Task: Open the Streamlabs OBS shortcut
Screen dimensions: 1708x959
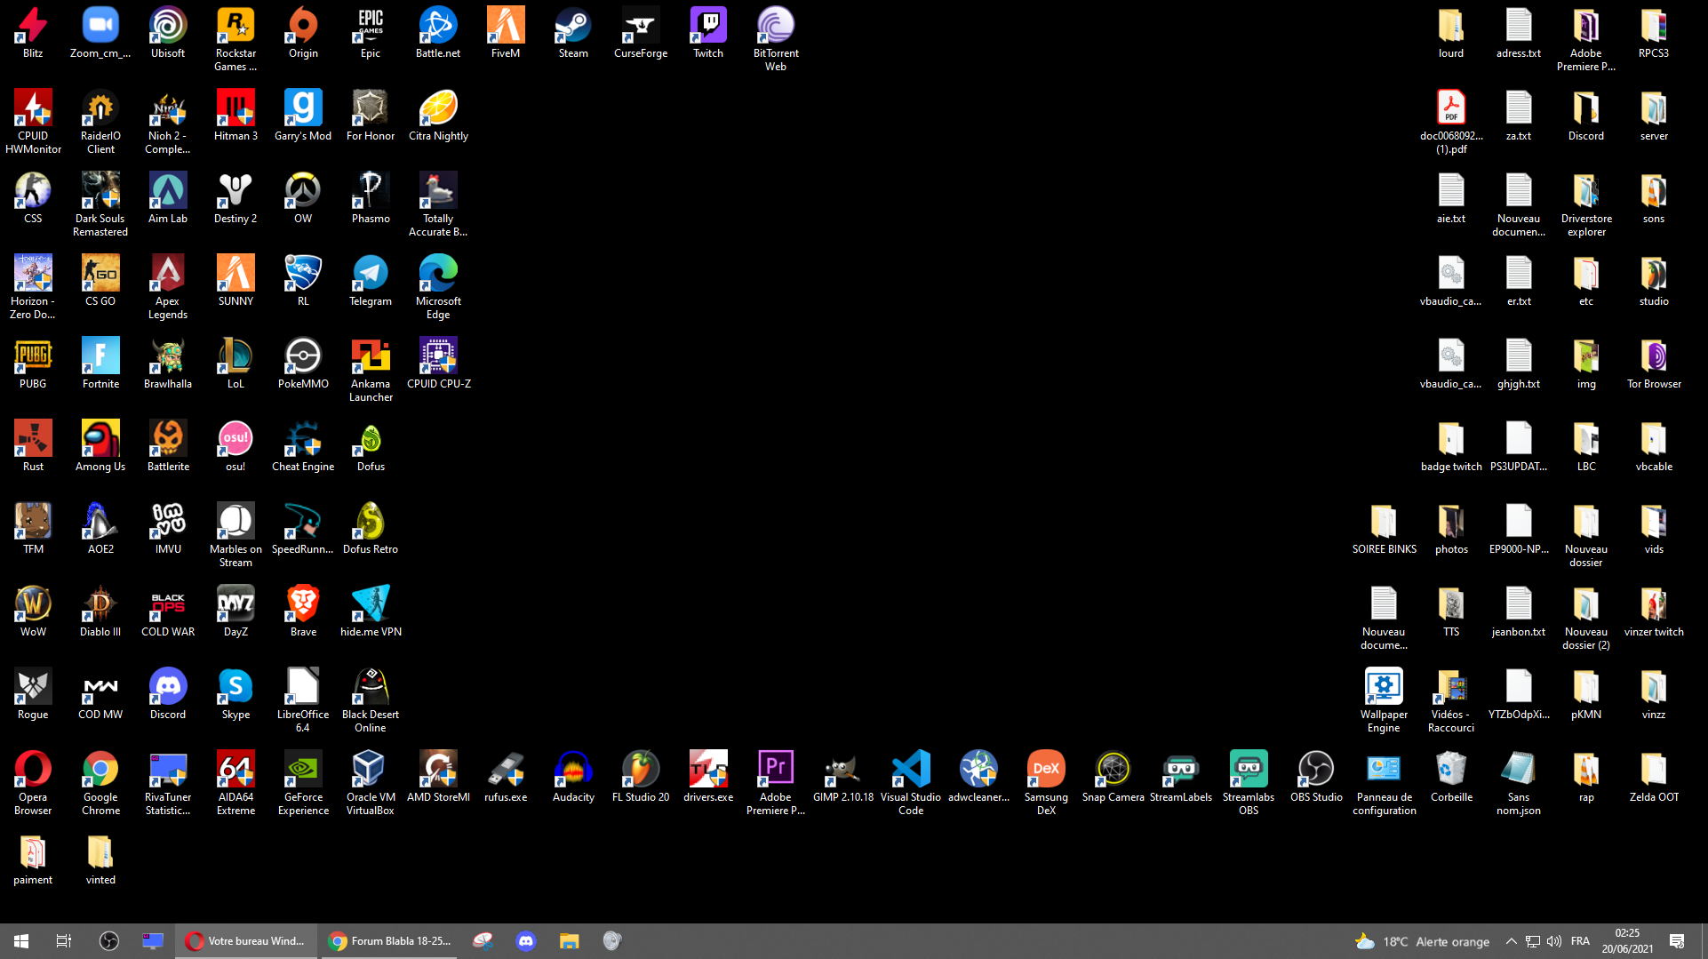Action: [x=1249, y=784]
